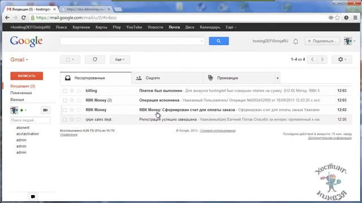Click the blue Google search button
Image resolution: width=362 pixels, height=203 pixels.
219,41
